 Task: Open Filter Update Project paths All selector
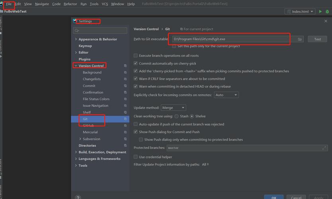click(205, 164)
